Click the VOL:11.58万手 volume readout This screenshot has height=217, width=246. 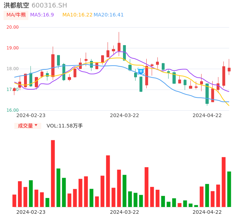click(x=65, y=126)
